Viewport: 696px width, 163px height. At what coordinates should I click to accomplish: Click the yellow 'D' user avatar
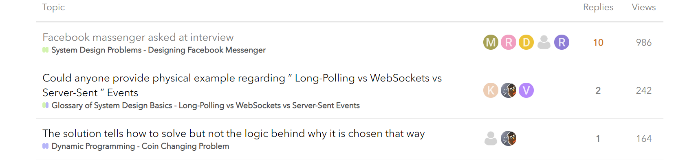(x=526, y=42)
